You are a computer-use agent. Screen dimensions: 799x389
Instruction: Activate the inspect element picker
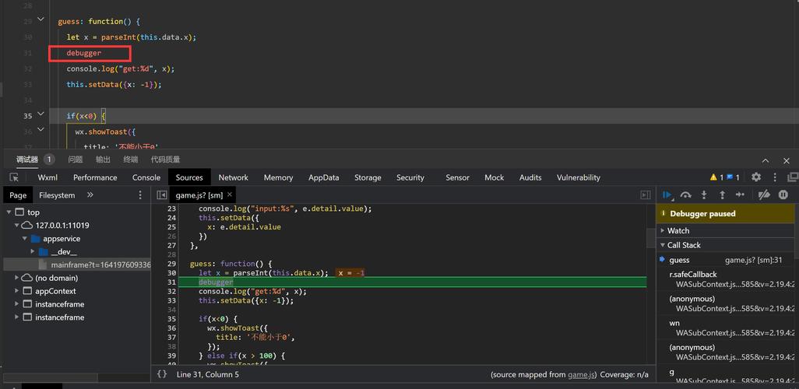click(x=14, y=177)
